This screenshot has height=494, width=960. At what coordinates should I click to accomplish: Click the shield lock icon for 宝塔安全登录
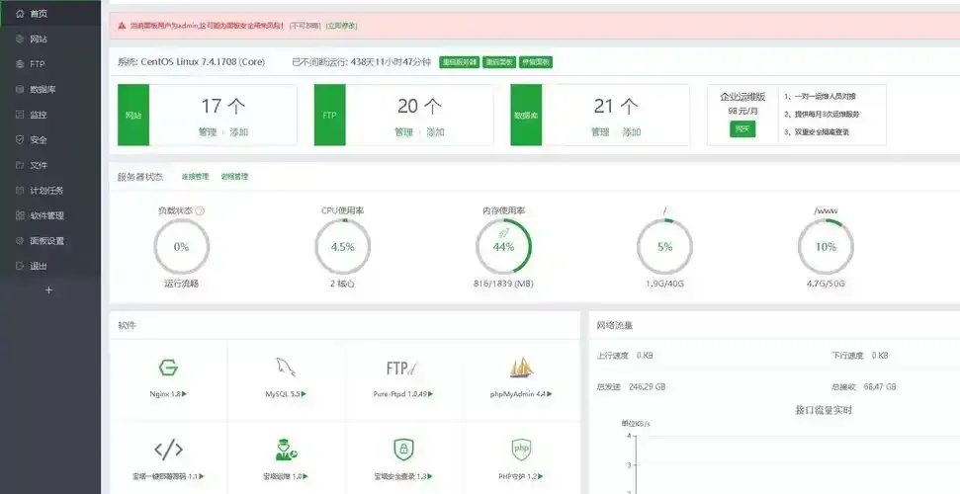[x=403, y=450]
